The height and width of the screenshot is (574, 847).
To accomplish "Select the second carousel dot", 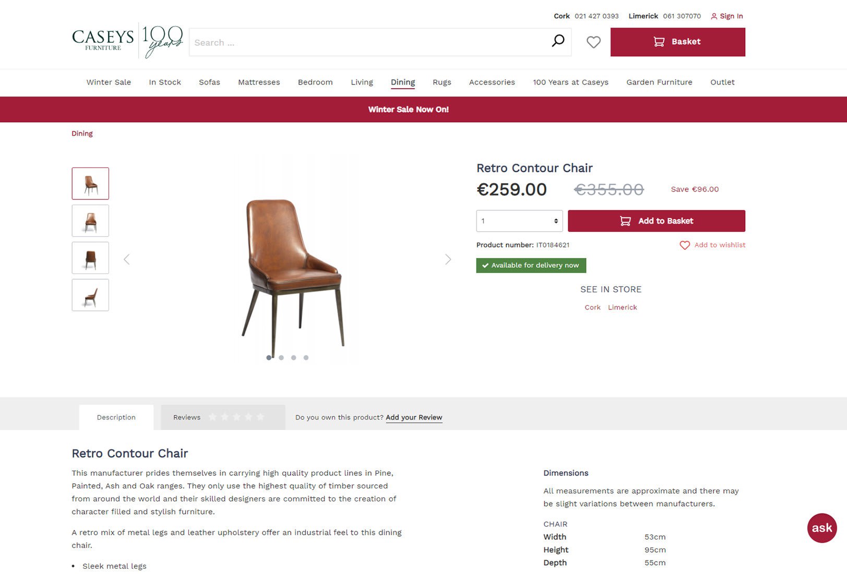I will [x=281, y=358].
